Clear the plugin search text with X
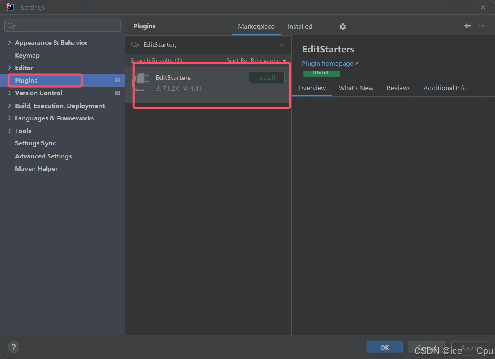Viewport: 495px width, 359px height. (282, 45)
